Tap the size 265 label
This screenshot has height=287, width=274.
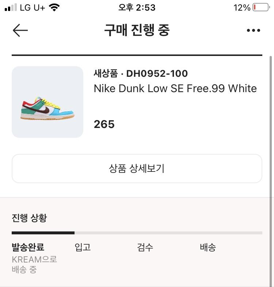click(104, 124)
